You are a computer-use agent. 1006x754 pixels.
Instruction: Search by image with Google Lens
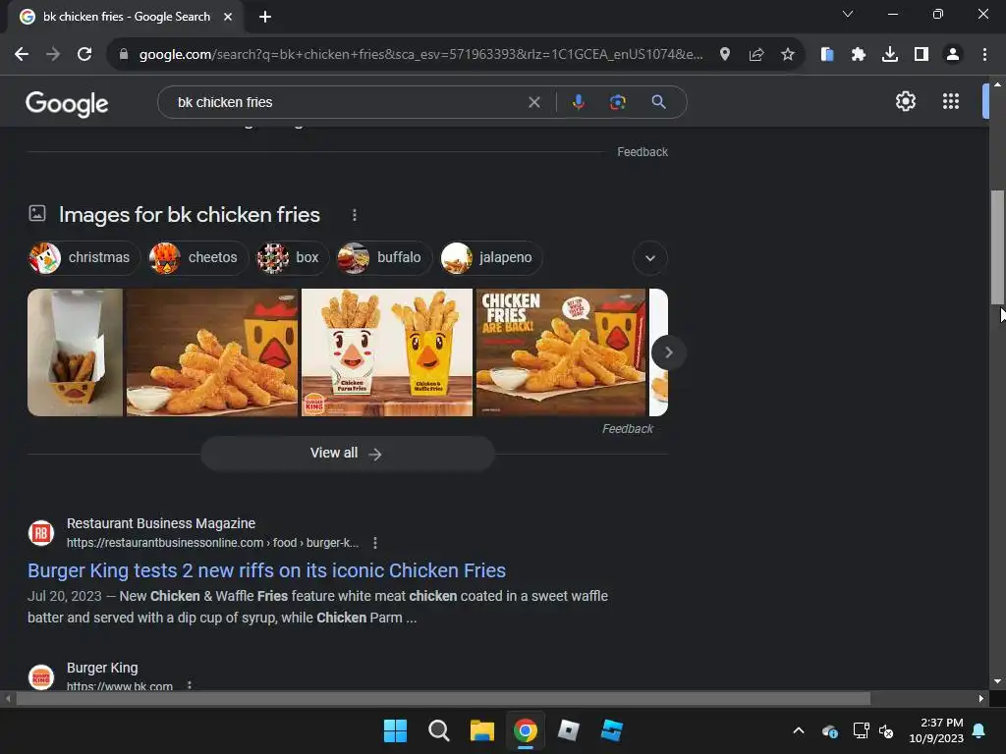coord(617,102)
